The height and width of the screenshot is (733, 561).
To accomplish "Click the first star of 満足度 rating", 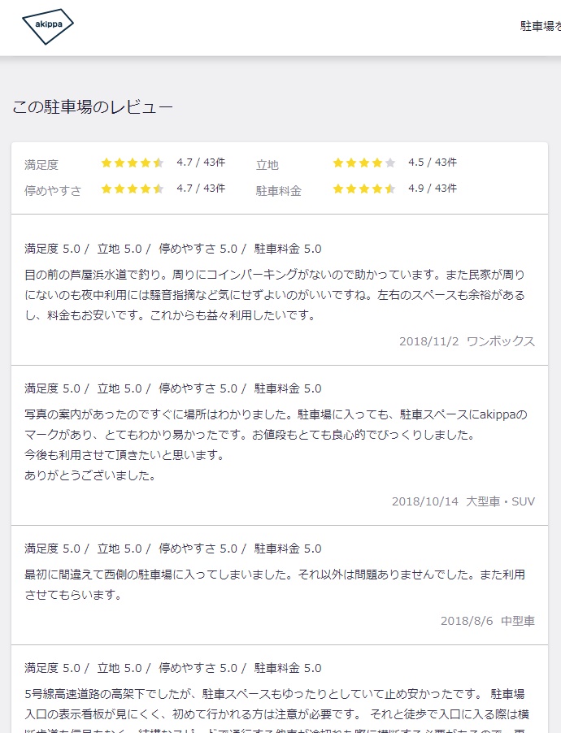I will (x=107, y=163).
